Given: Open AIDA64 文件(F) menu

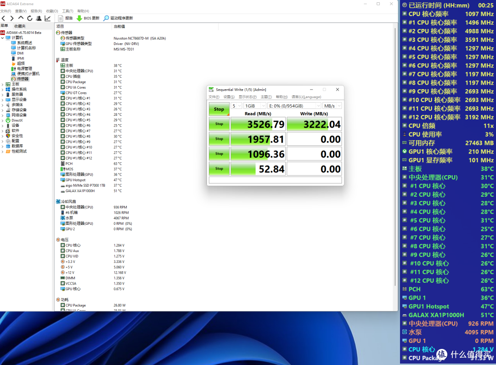Looking at the screenshot, I should [x=6, y=11].
